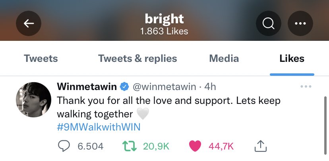
Task: Click the tweet text body
Action: click(169, 107)
